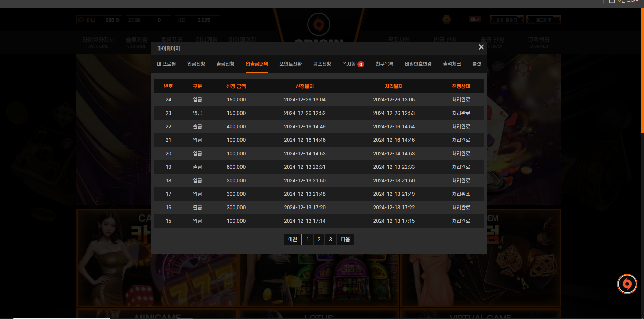Open the 입금신청 tab
Image resolution: width=644 pixels, height=319 pixels.
(196, 64)
